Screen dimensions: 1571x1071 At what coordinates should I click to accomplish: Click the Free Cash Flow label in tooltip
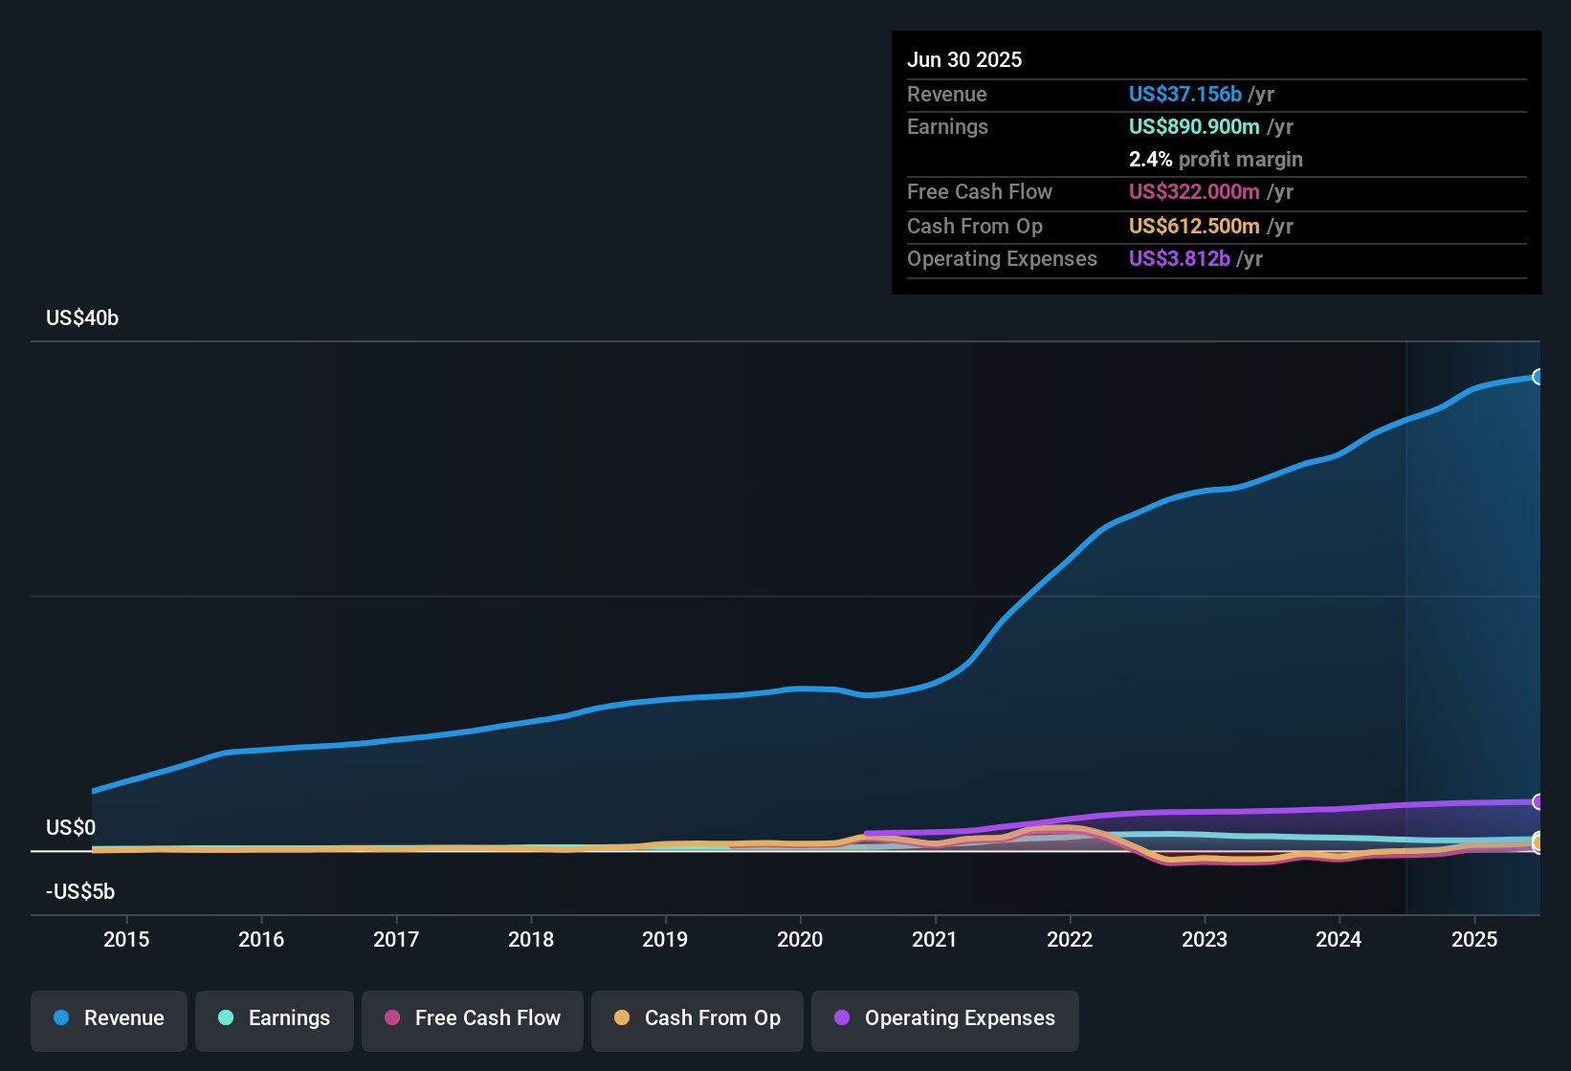[980, 191]
